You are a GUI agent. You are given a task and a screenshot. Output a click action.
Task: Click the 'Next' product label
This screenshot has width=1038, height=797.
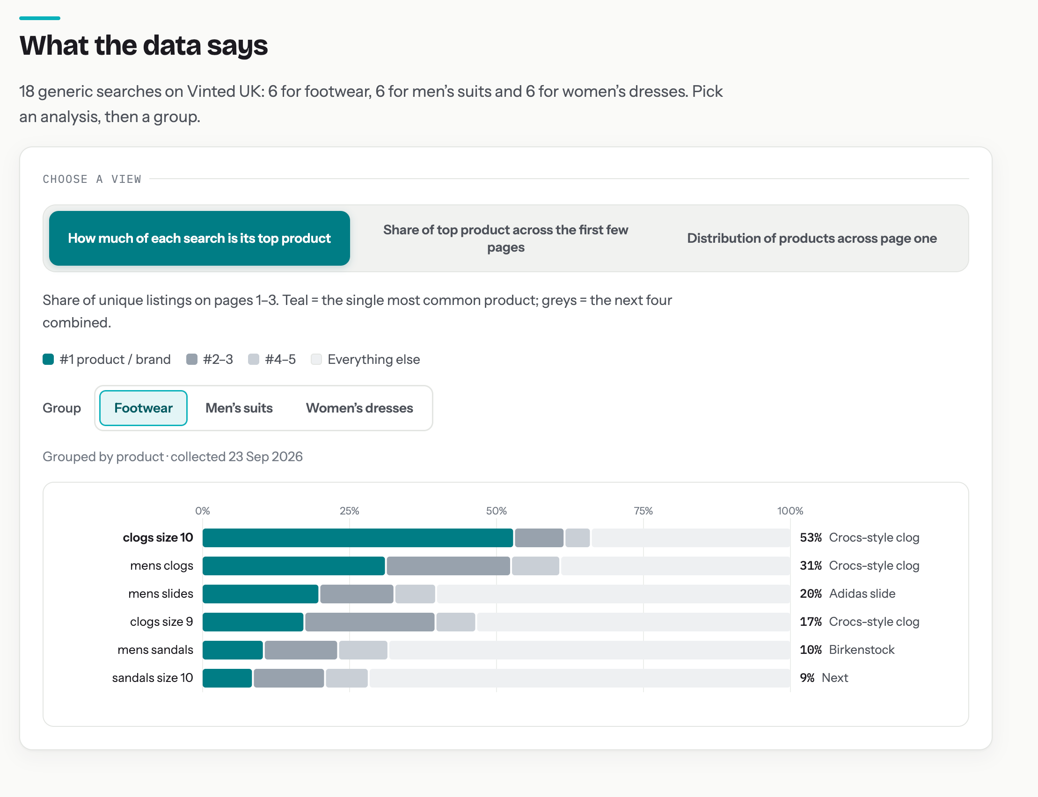coord(834,677)
